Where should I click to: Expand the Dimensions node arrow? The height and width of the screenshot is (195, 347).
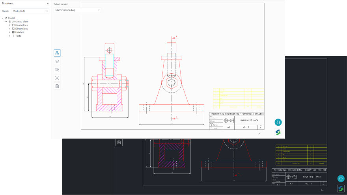point(9,29)
